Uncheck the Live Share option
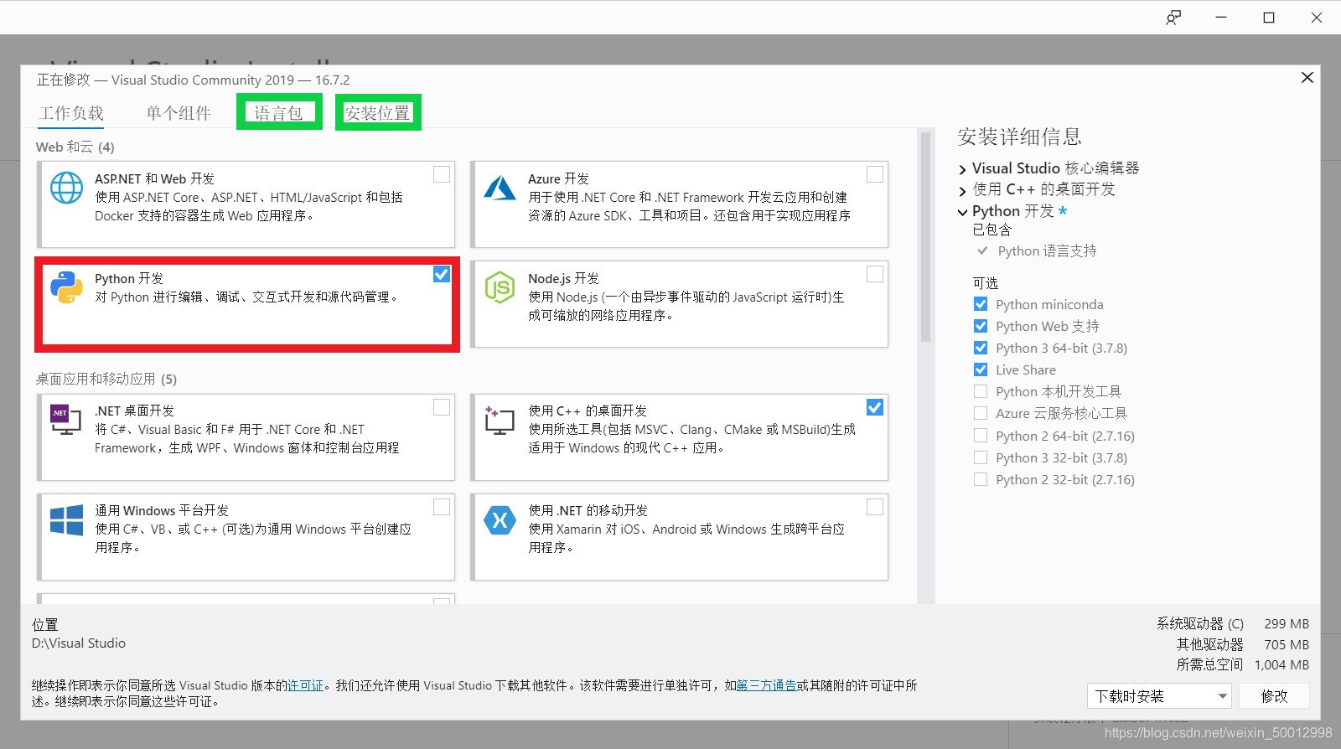1341x749 pixels. click(981, 369)
